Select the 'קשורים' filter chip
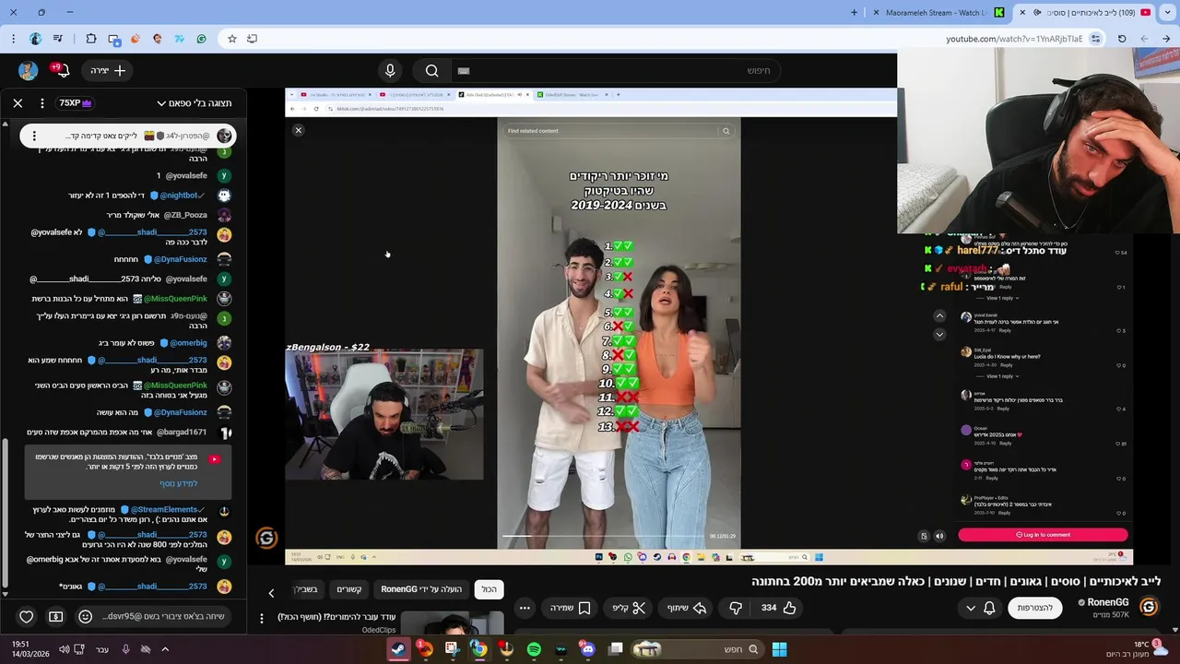 pos(348,589)
